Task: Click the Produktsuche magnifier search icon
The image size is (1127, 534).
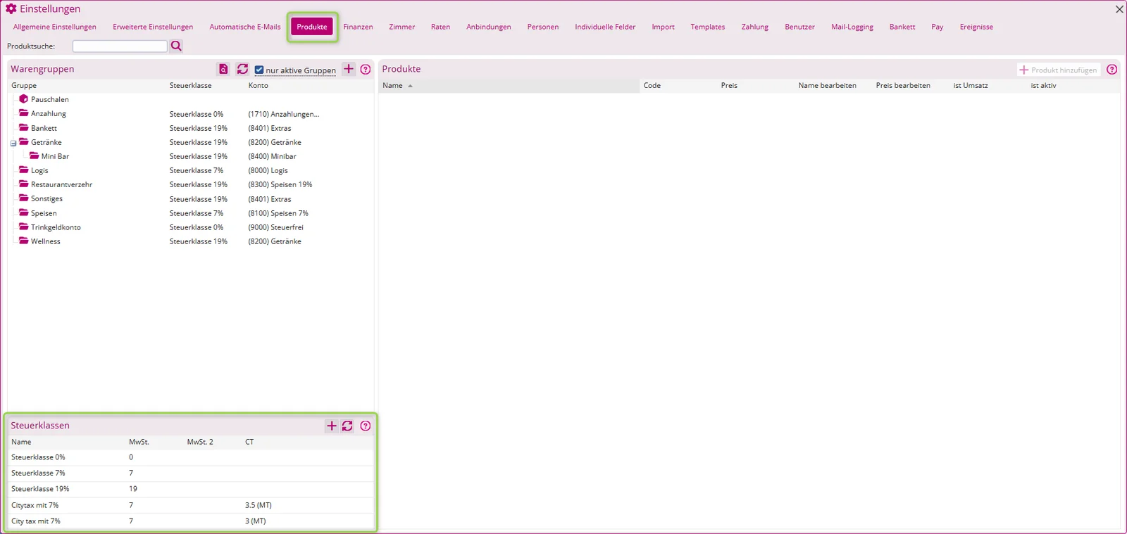Action: (x=176, y=46)
